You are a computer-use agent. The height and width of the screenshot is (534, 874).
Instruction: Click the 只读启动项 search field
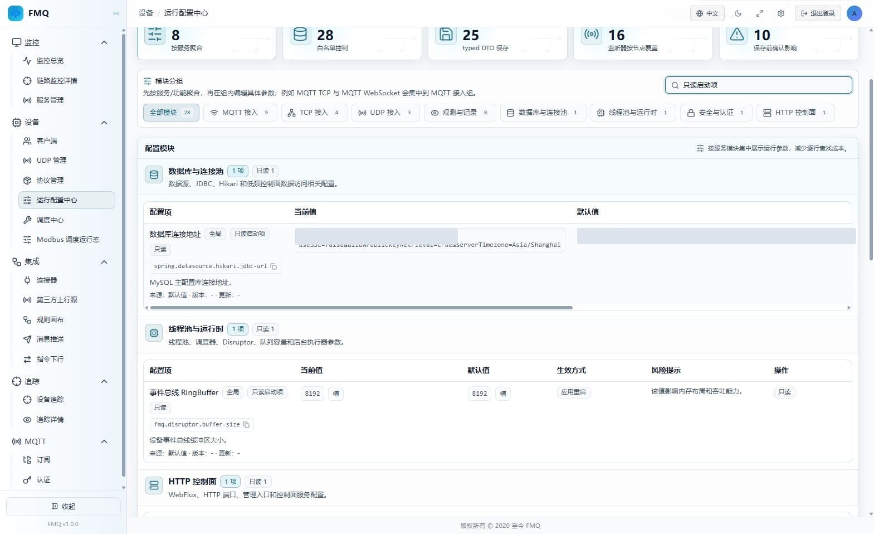(x=758, y=85)
